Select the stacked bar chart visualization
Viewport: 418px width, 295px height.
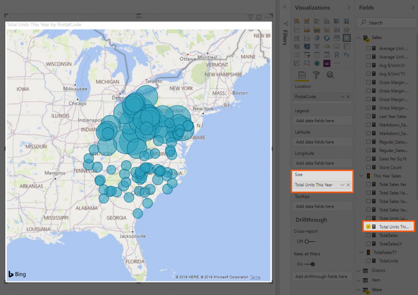point(297,21)
